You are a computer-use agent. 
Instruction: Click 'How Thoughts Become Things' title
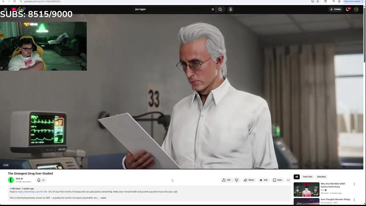(335, 199)
